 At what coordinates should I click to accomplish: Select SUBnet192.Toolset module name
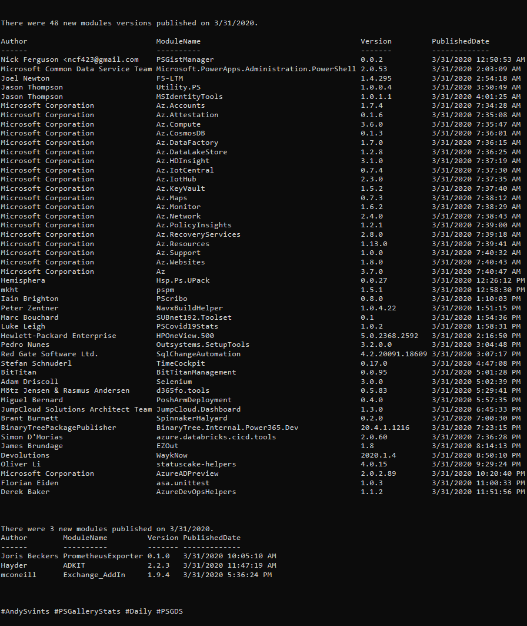coord(194,317)
